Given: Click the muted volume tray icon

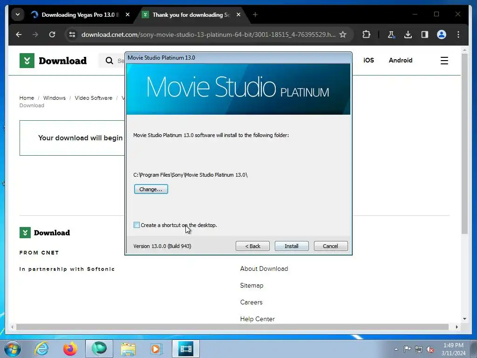Looking at the screenshot, I should (x=430, y=349).
